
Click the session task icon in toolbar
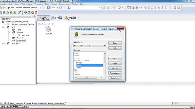coord(133,8)
